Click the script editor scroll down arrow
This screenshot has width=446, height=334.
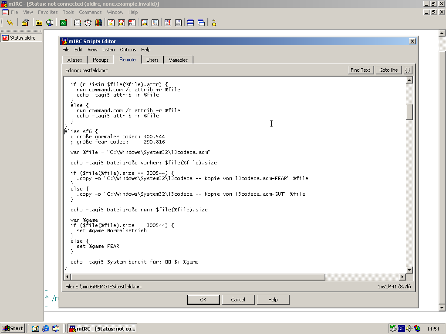point(409,270)
